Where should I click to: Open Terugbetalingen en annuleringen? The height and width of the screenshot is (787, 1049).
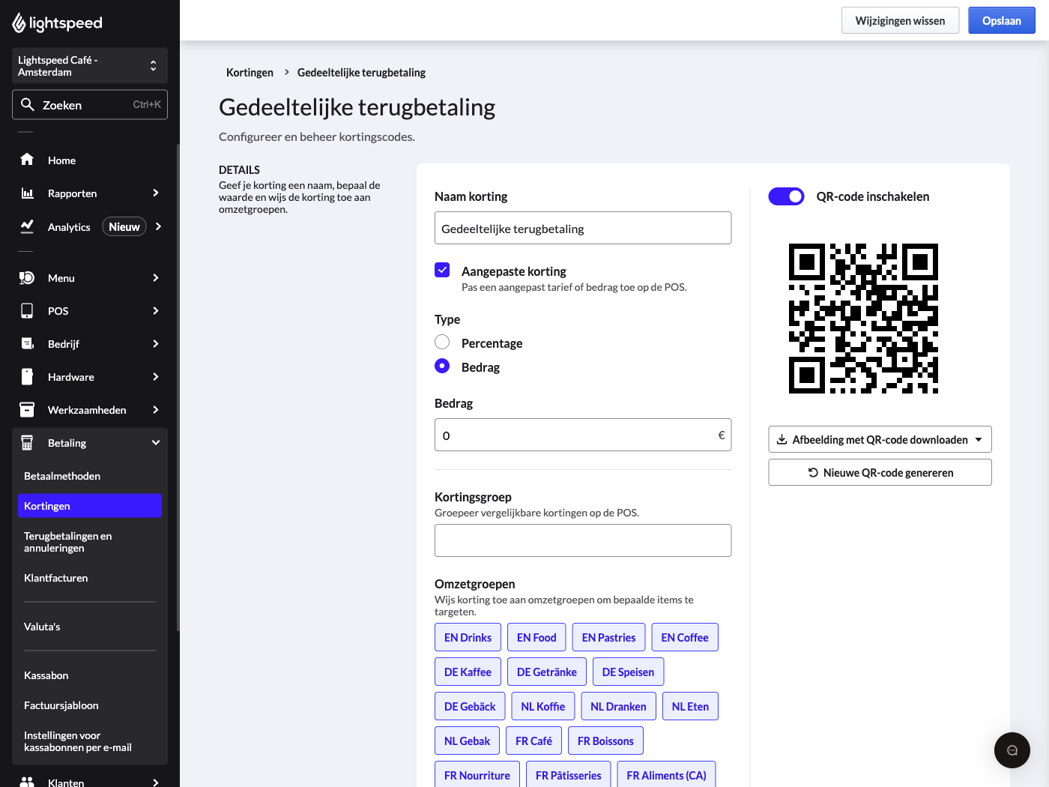coord(90,542)
